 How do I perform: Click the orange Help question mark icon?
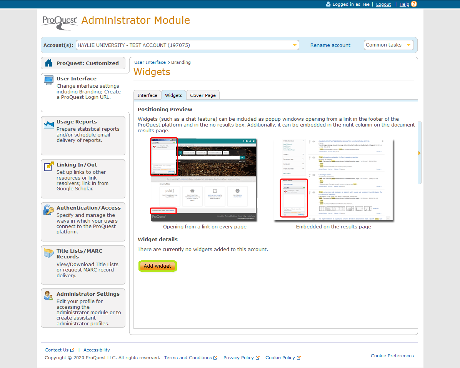coord(413,4)
